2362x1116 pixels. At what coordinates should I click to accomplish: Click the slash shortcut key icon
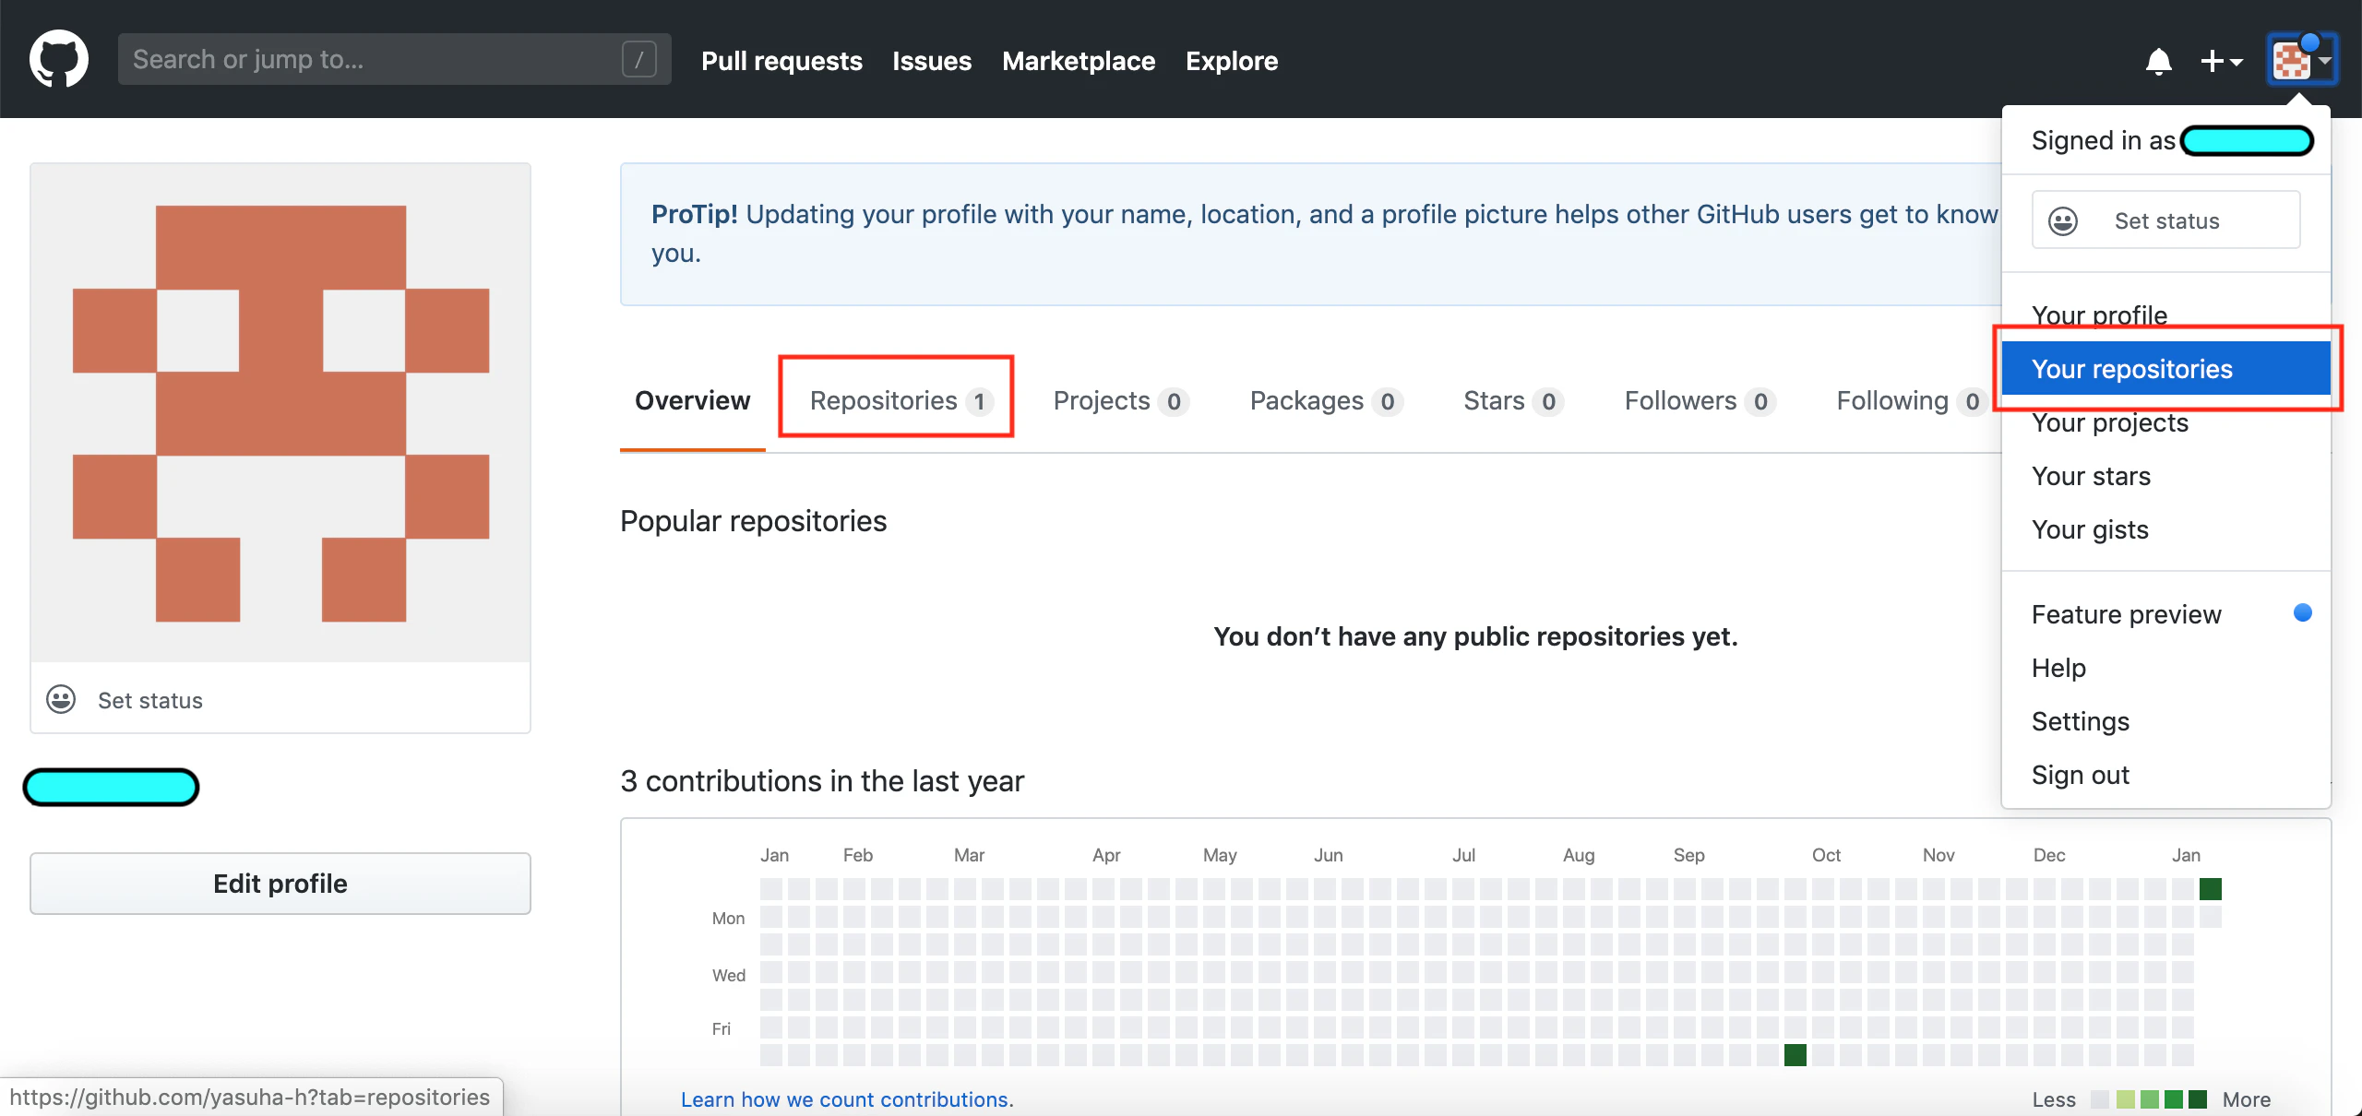point(638,59)
